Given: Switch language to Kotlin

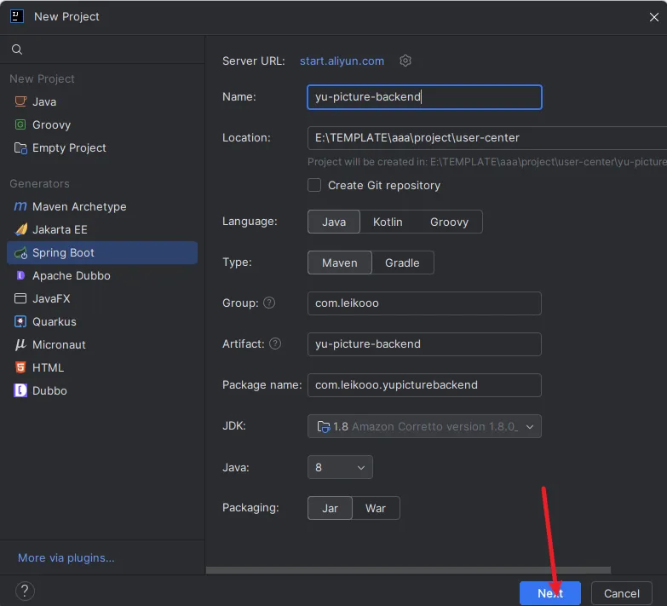Looking at the screenshot, I should pos(388,222).
